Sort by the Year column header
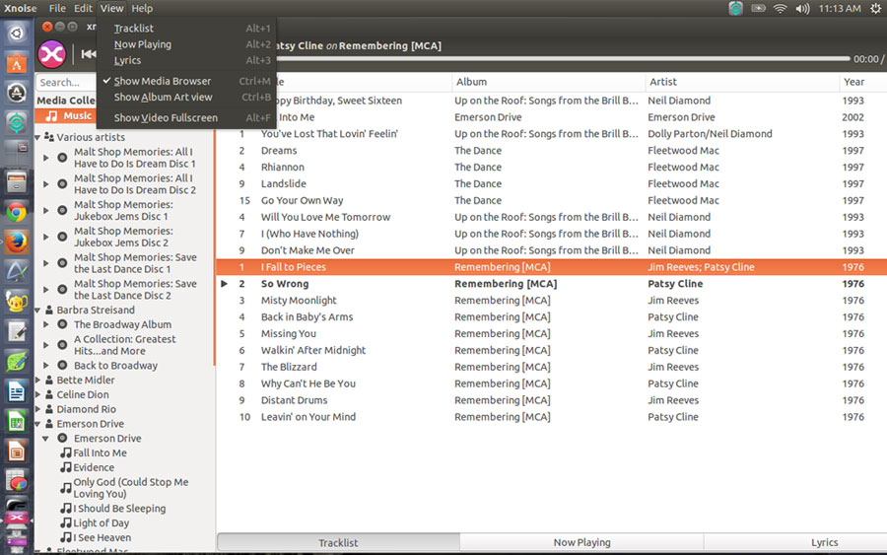 click(862, 82)
